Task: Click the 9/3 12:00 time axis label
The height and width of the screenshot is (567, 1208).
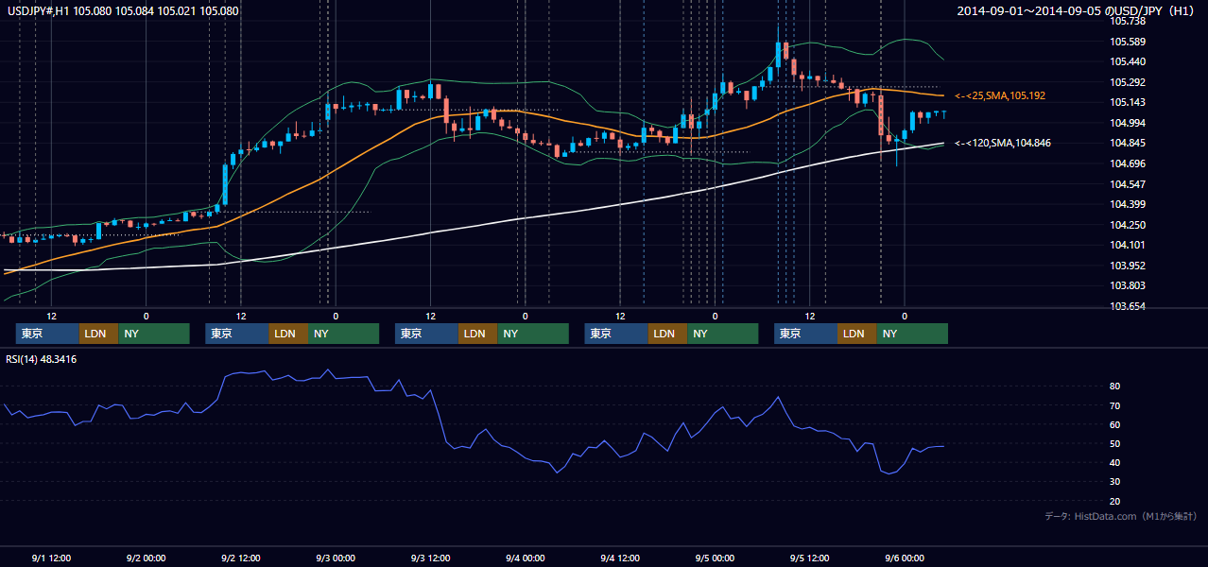Action: pyautogui.click(x=430, y=558)
